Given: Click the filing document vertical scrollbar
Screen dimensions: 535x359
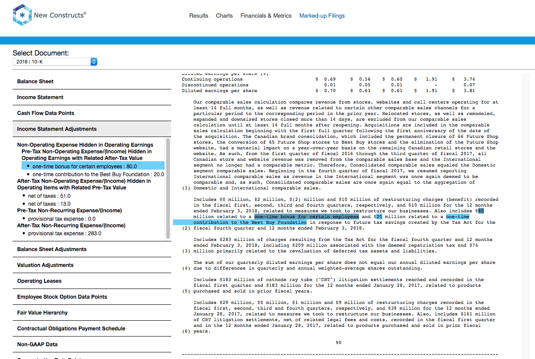Looking at the screenshot, I should click(x=525, y=216).
